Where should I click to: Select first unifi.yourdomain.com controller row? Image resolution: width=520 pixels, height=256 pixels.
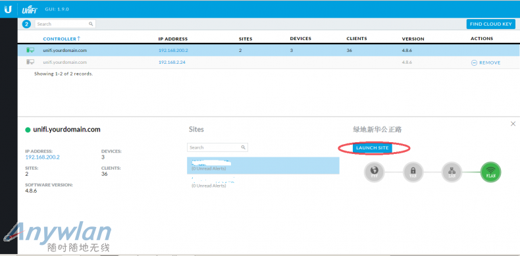269,51
